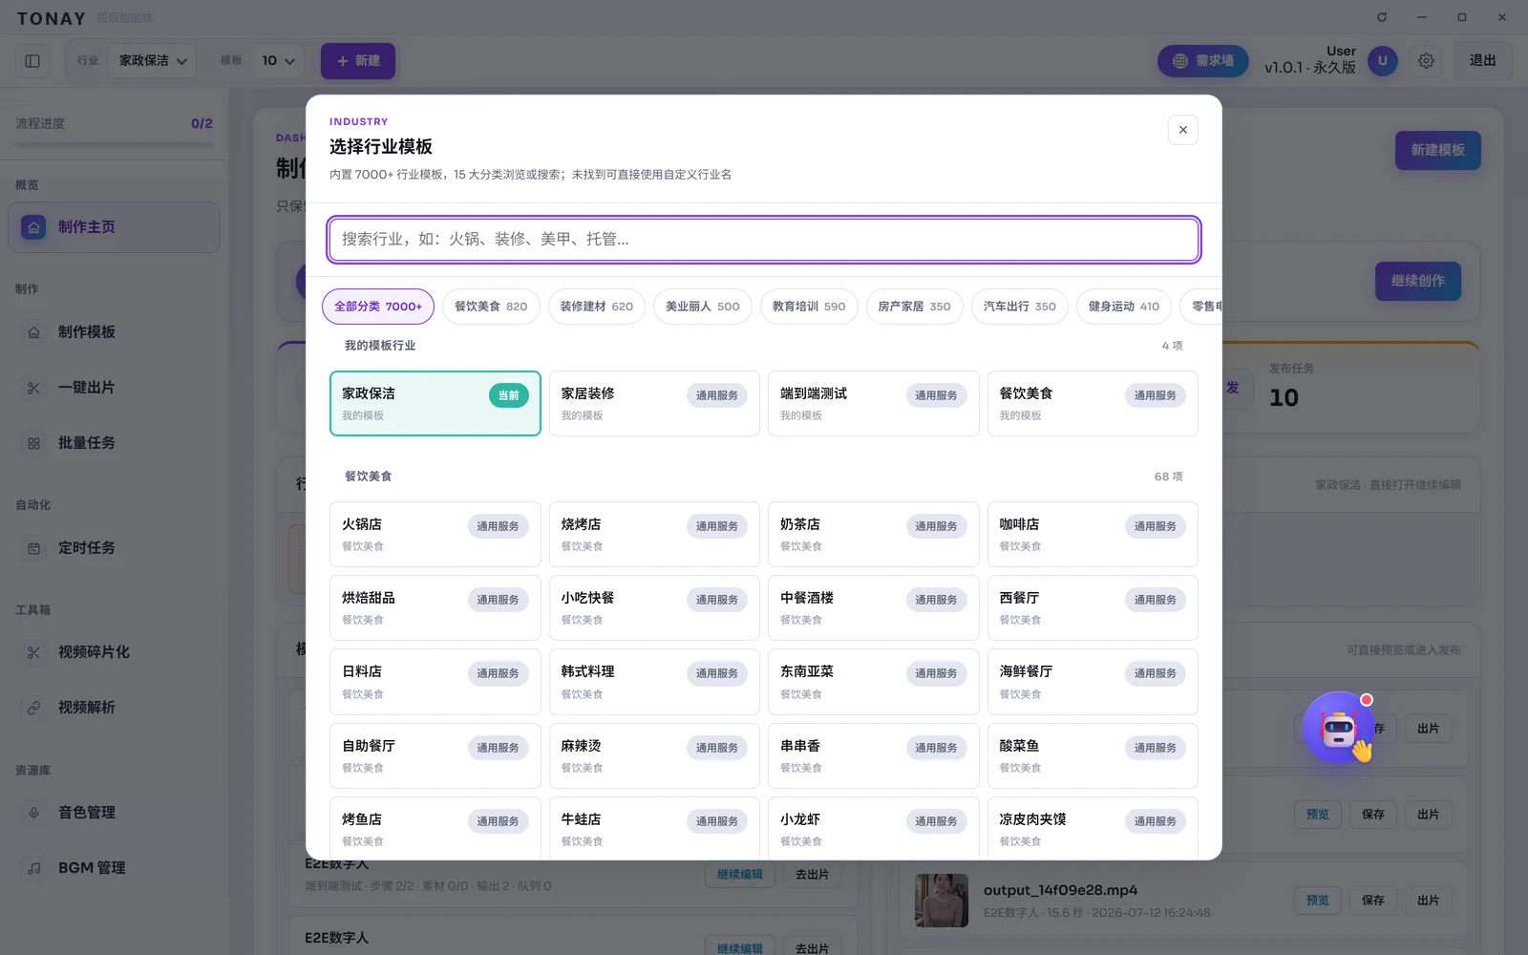The image size is (1528, 955).
Task: Open 视频碎片化 tool in sidebar
Action: pos(115,652)
